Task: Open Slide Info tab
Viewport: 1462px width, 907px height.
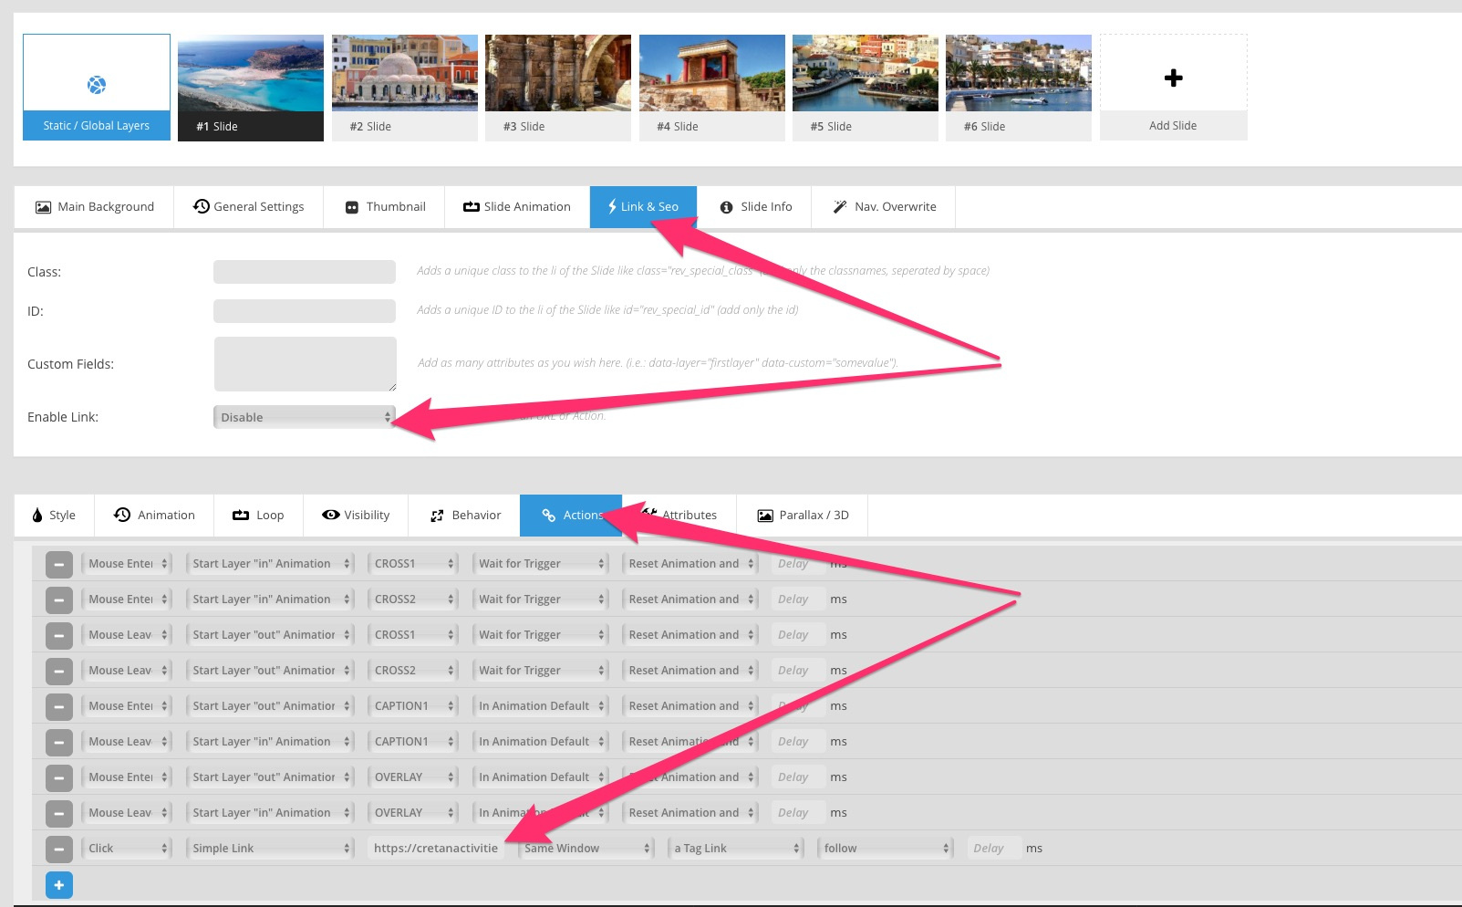Action: coord(756,207)
